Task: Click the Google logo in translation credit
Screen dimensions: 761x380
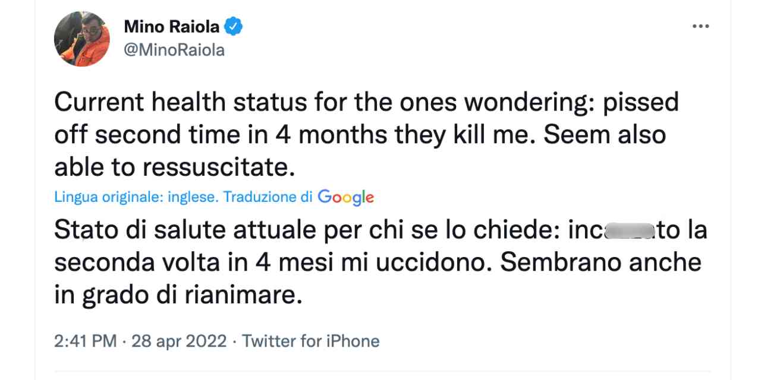Action: (345, 198)
